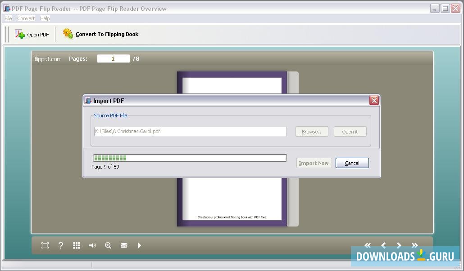Click the Convert To Flipping Book gear icon
This screenshot has width=464, height=271.
tap(68, 34)
